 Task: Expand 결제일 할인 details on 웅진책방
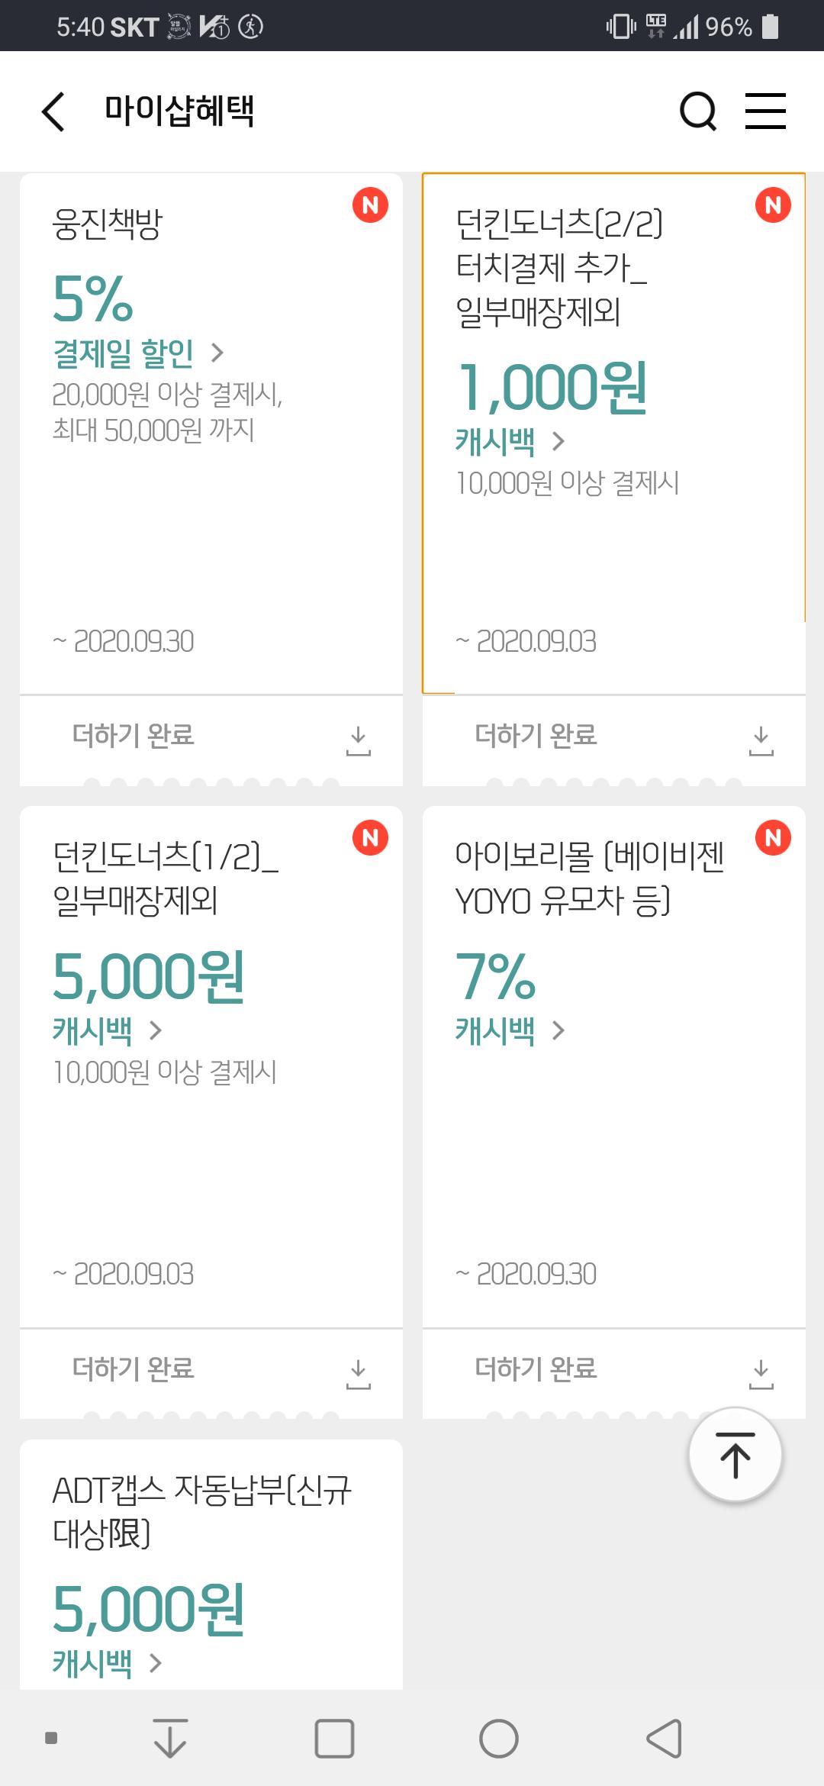[137, 353]
